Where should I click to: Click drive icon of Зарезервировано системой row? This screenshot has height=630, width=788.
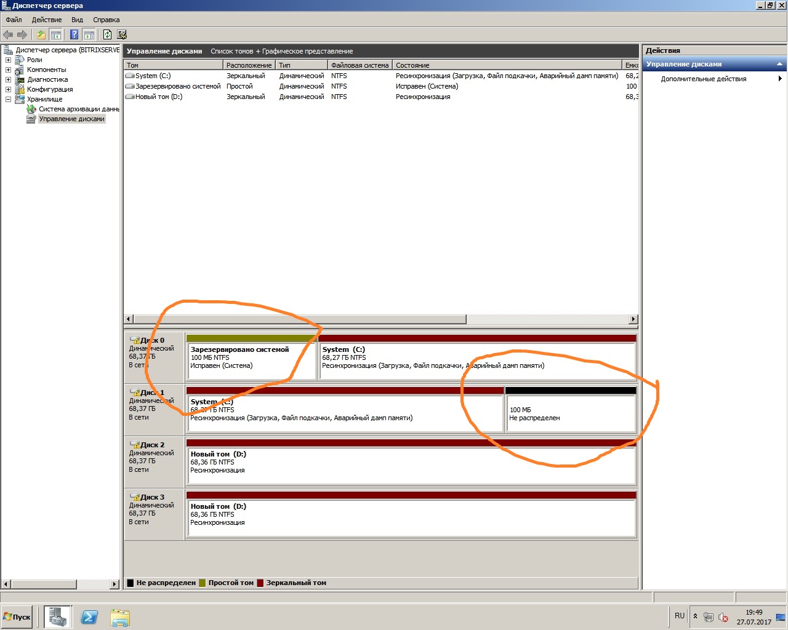[130, 86]
